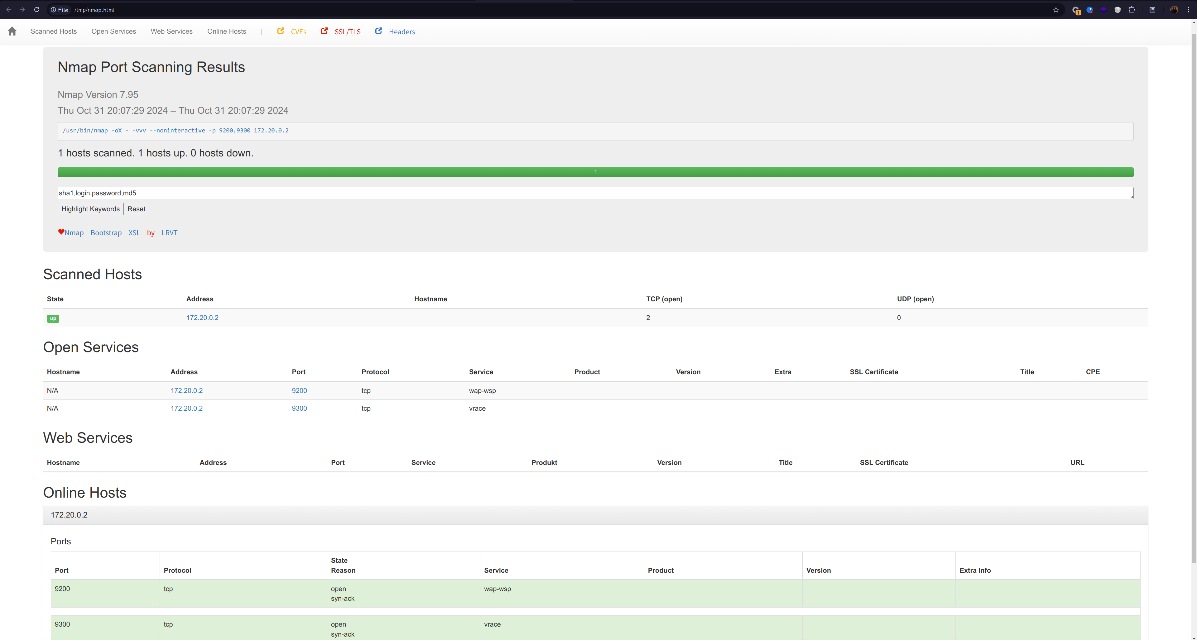Click the browser bookmark star icon
Image resolution: width=1197 pixels, height=640 pixels.
(x=1056, y=9)
